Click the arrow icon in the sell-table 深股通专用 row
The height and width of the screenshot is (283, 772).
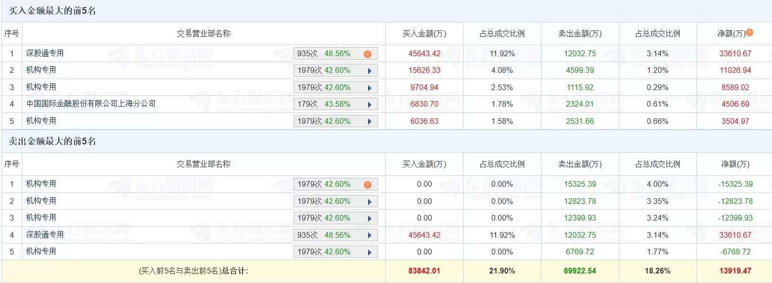[370, 235]
